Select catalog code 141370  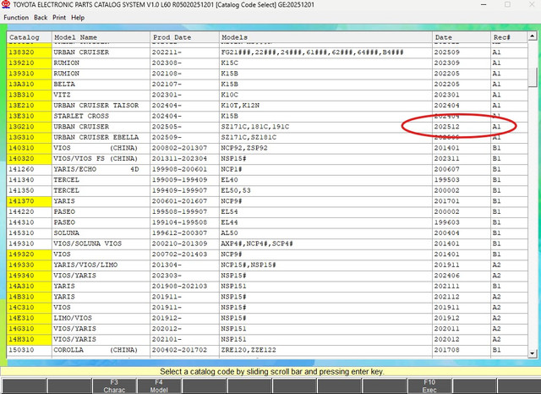(29, 201)
